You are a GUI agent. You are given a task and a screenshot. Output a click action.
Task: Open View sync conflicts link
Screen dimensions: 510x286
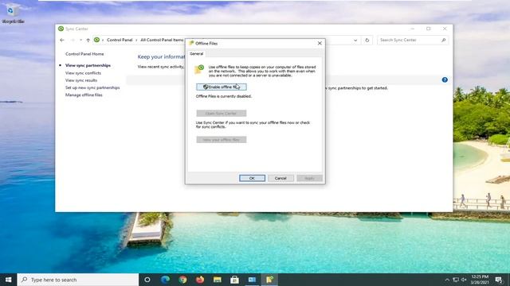coord(83,73)
